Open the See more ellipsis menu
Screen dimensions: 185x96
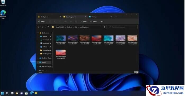pyautogui.click(x=101, y=22)
